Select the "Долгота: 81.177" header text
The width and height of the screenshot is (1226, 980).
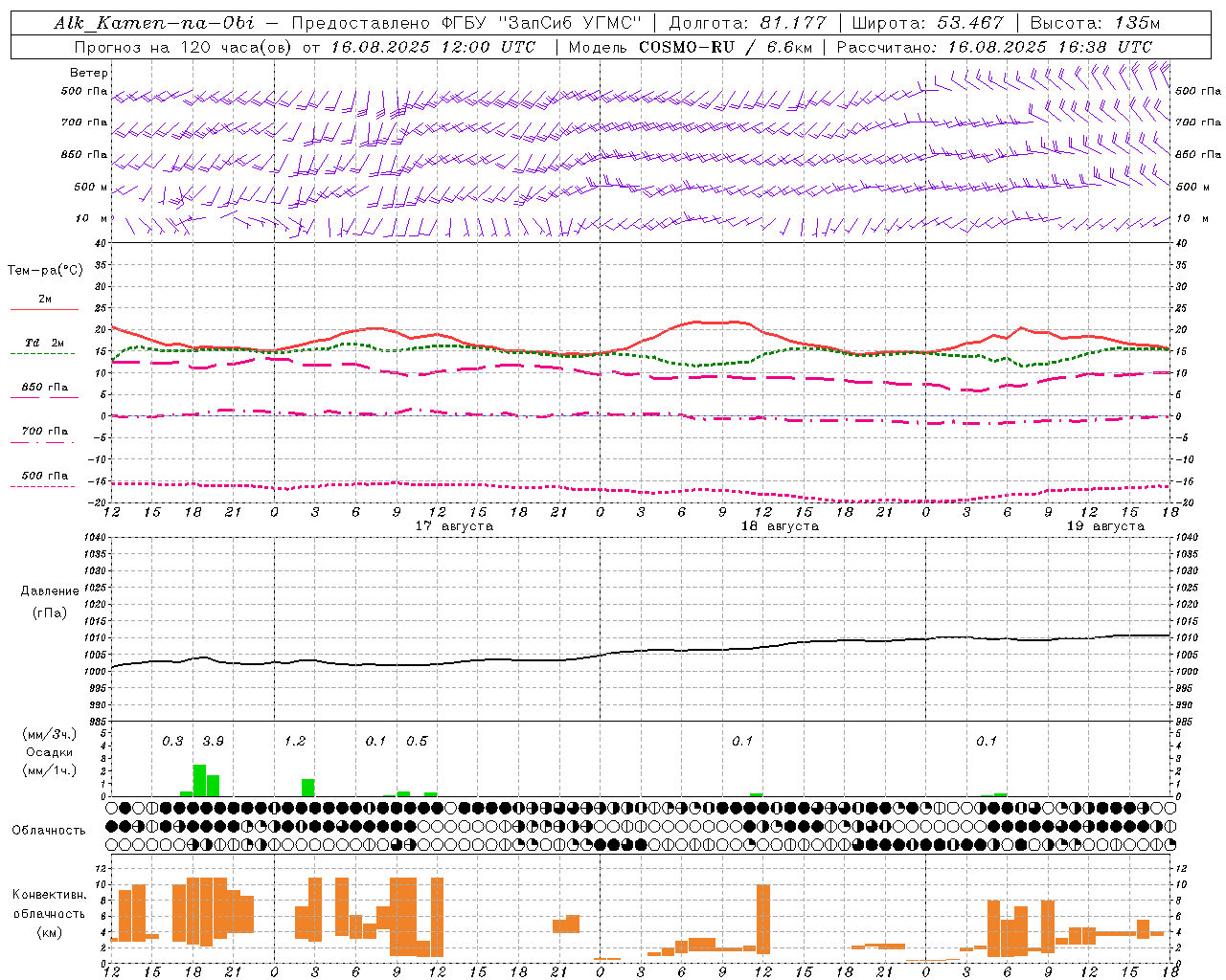(747, 23)
